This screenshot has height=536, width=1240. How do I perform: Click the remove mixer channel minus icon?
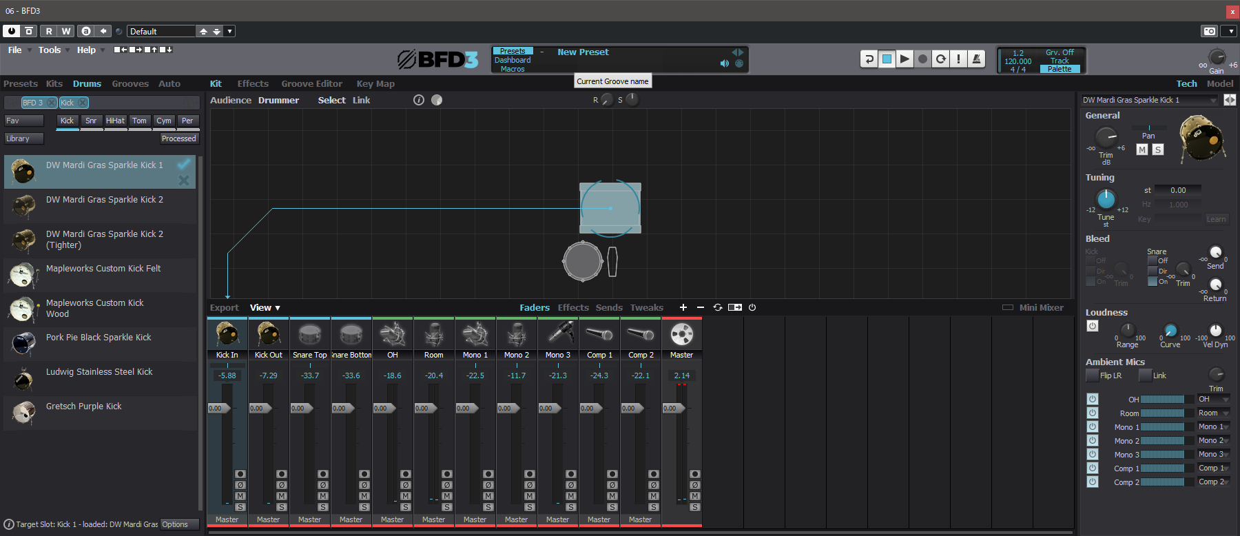(701, 307)
